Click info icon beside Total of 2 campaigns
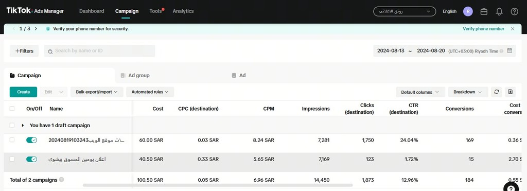 click(62, 180)
